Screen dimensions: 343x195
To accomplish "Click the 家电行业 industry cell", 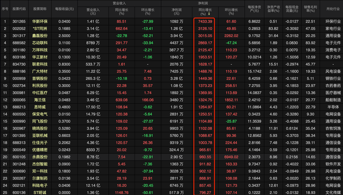I will click(333, 28).
